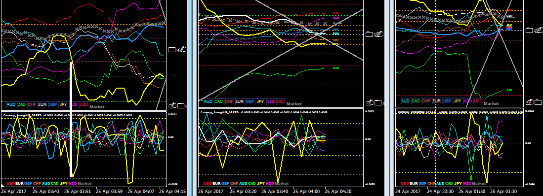
Task: Toggle the EUR currency button in middle chart
Action: point(240,102)
